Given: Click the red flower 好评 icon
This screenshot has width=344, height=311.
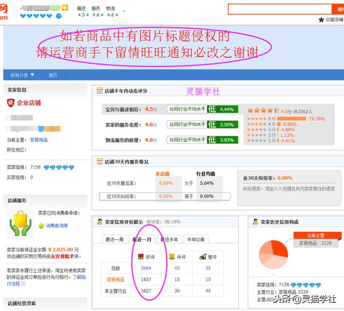Looking at the screenshot, I should [141, 256].
